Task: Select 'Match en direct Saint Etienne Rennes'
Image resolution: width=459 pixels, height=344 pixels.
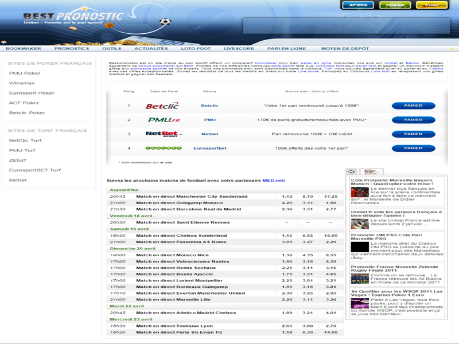Action: click(183, 222)
